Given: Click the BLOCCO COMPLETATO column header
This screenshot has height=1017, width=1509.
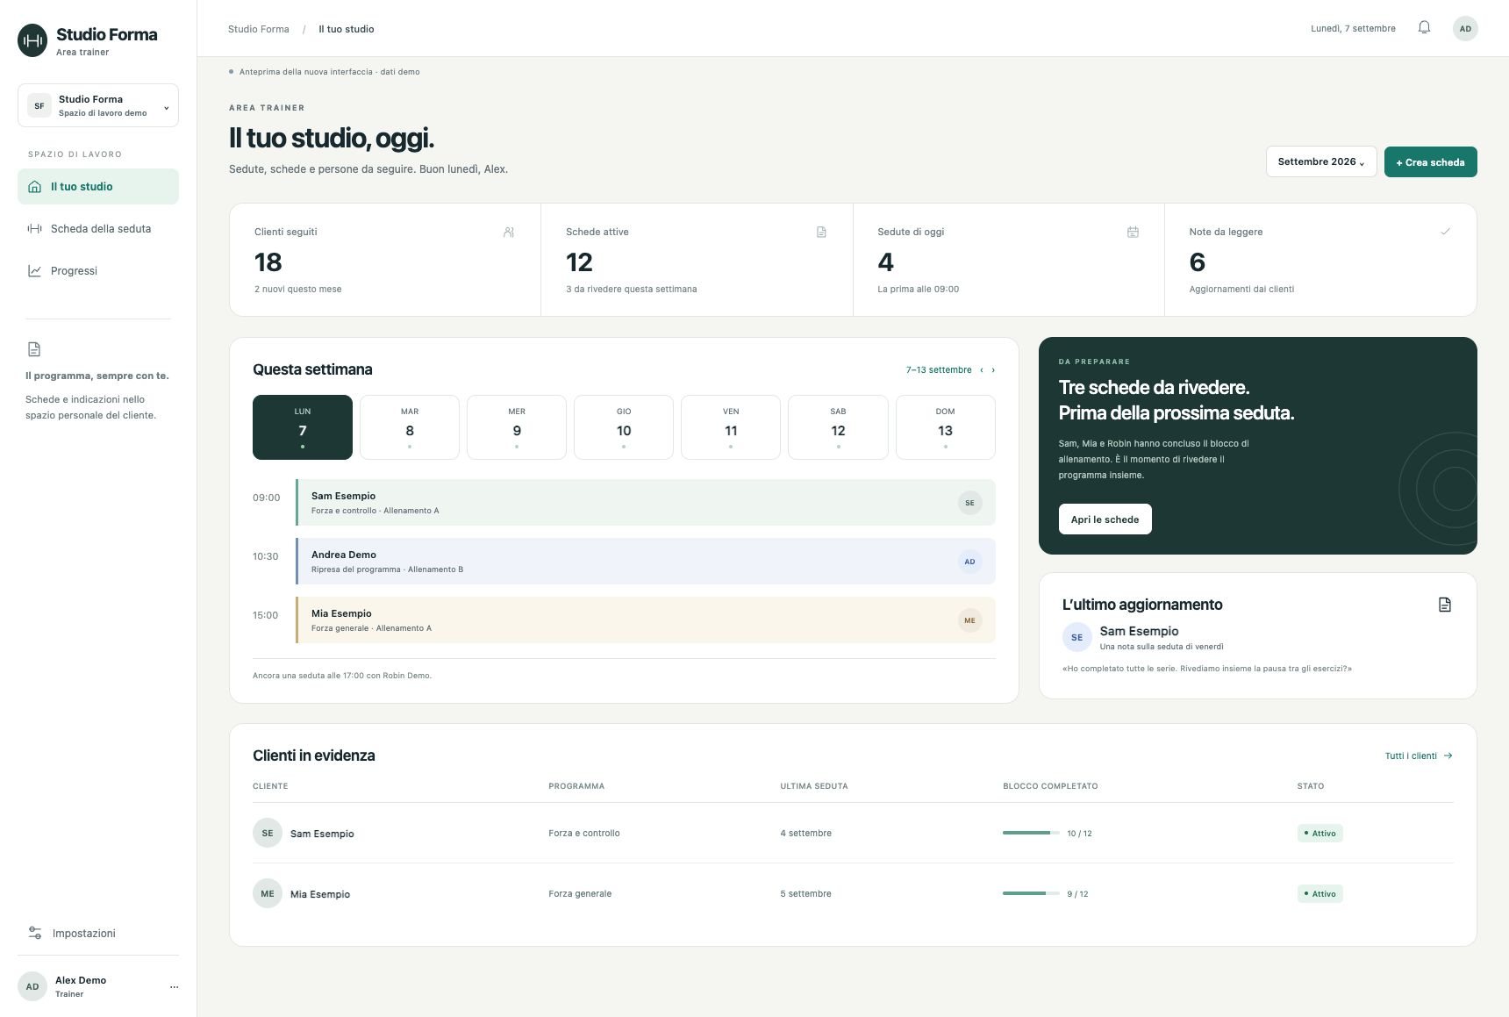Looking at the screenshot, I should pos(1050,786).
